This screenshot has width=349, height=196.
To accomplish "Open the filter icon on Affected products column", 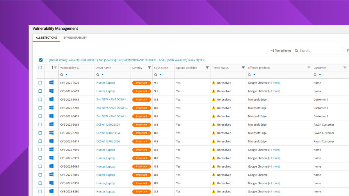I will point(309,67).
